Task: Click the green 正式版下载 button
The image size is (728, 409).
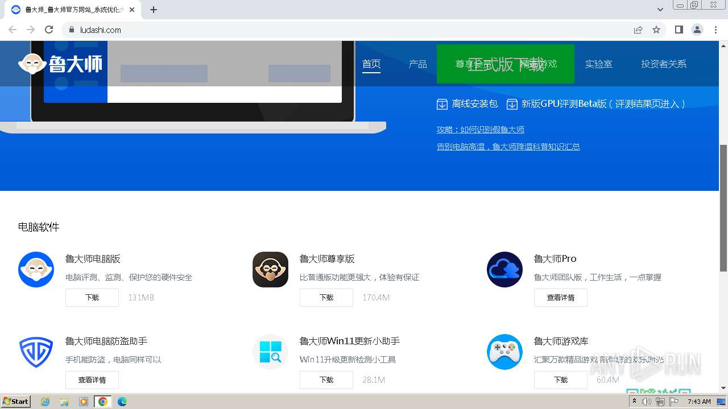Action: click(506, 64)
